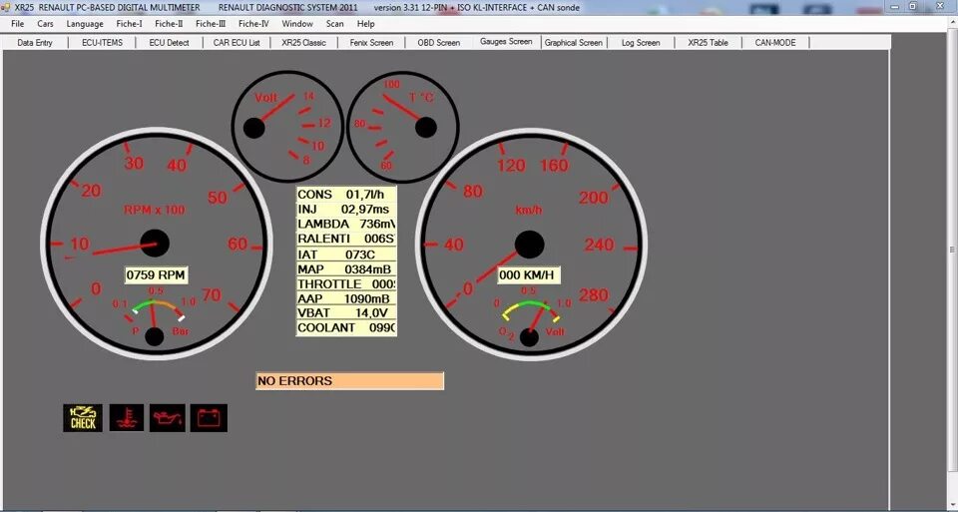
Task: Click the COOLANT row
Action: coord(346,327)
